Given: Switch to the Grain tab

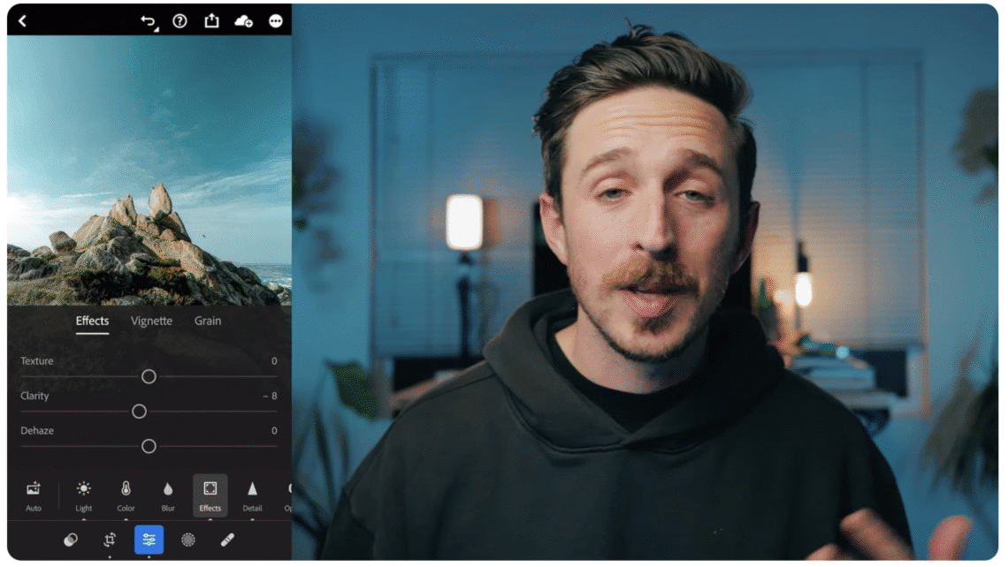Looking at the screenshot, I should (207, 321).
